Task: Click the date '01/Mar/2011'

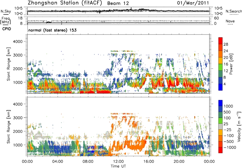Action: click(x=193, y=3)
